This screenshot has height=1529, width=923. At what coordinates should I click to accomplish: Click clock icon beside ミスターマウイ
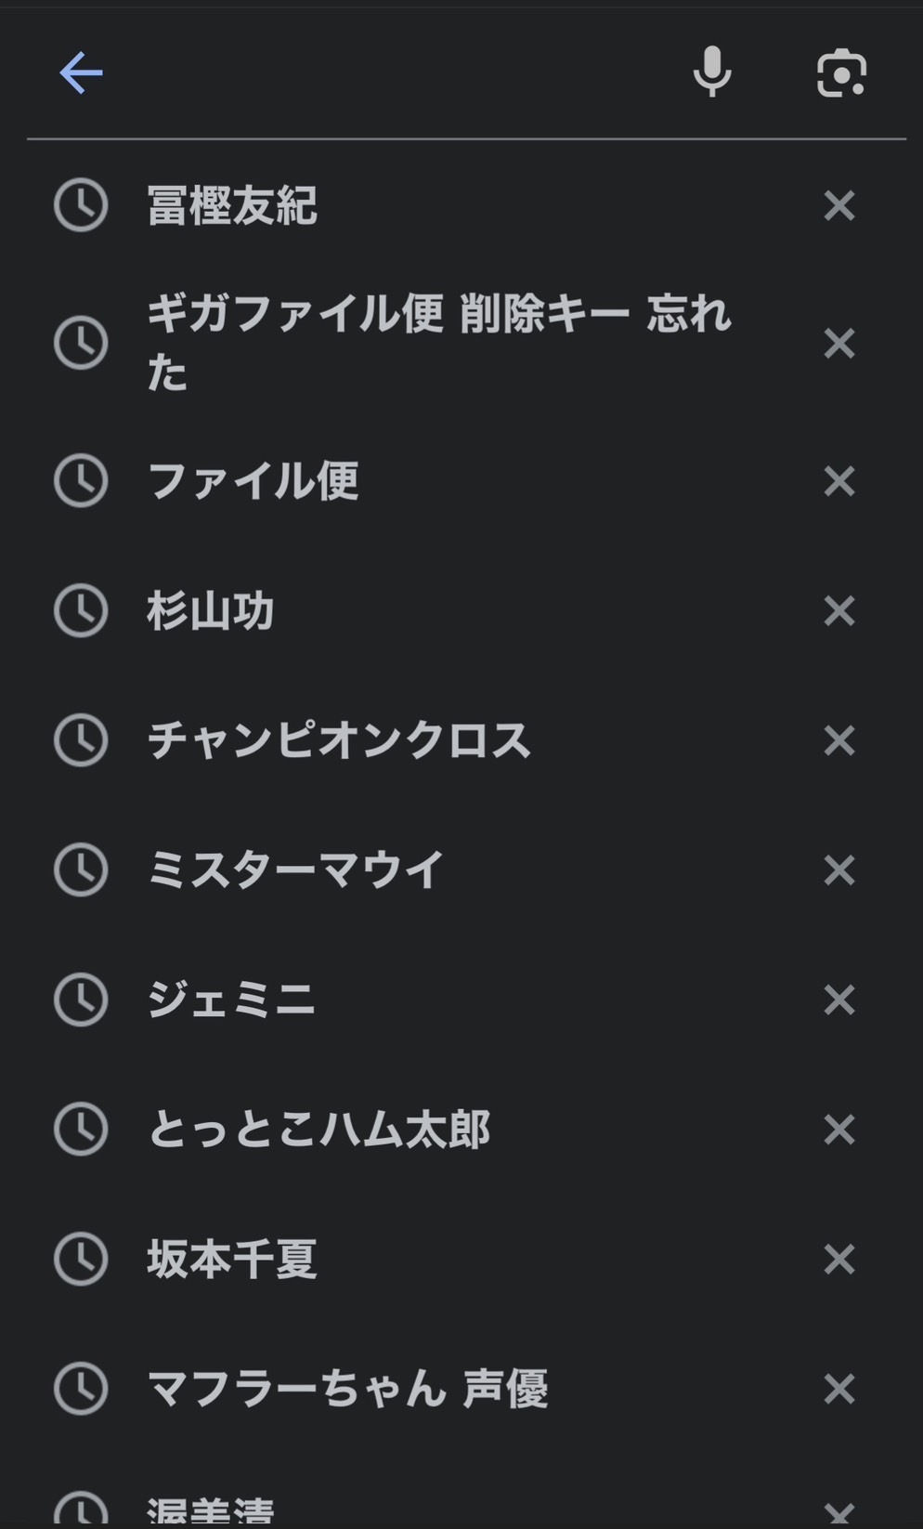pos(81,870)
